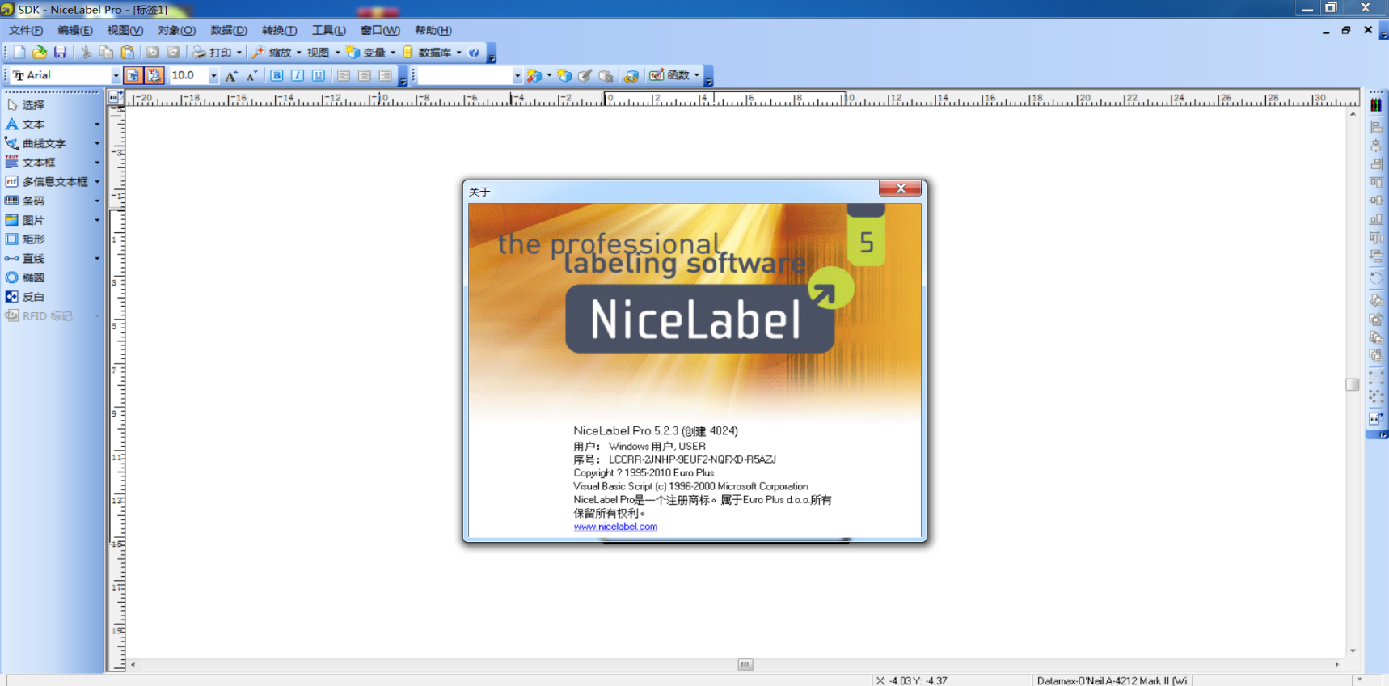
Task: Click the variable wizard wand icon
Action: click(x=534, y=75)
